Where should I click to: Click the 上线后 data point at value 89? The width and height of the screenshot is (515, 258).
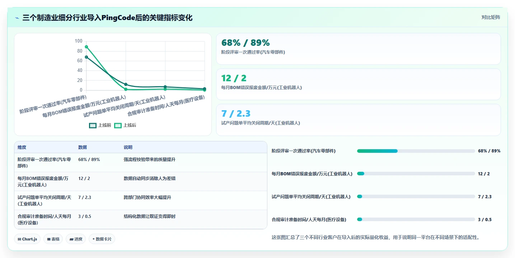86,47
